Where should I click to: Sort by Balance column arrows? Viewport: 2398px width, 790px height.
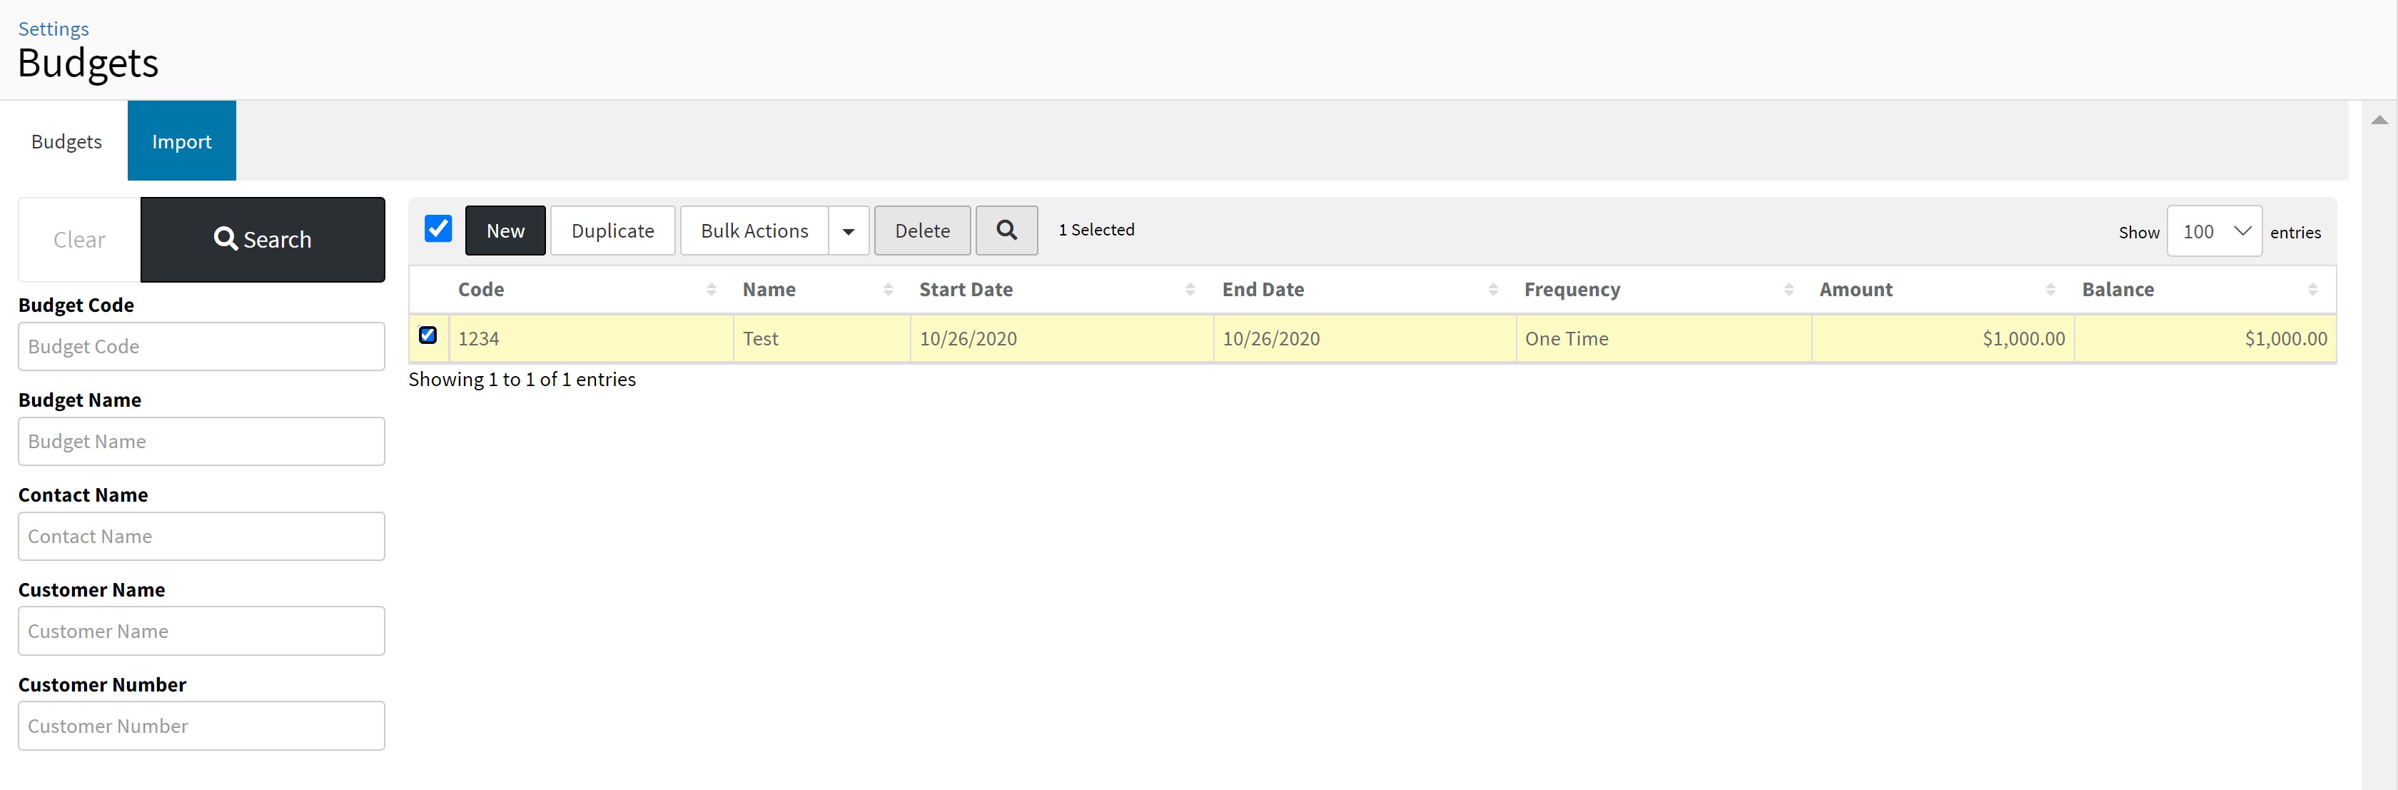pos(2312,290)
